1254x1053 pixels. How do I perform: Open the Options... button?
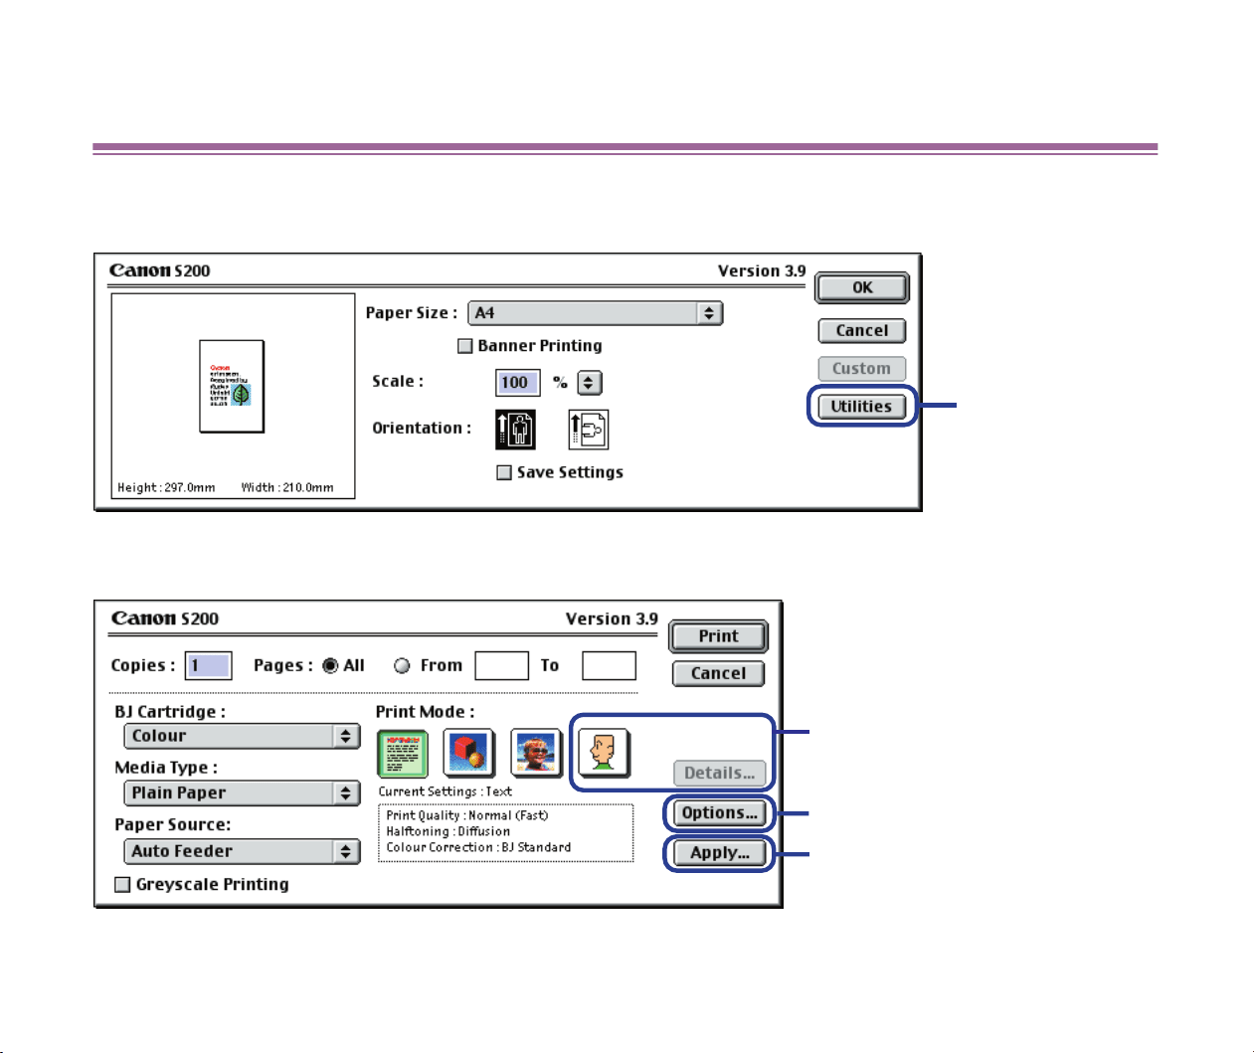coord(719,813)
